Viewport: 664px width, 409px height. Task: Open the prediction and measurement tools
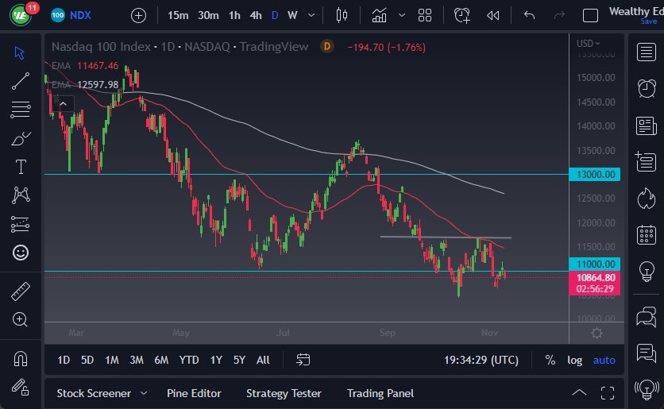(x=21, y=225)
